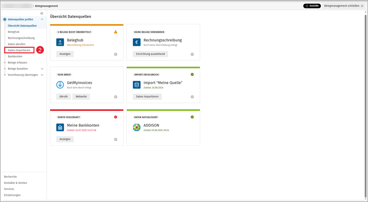Viewport: 368px width, 202px height.
Task: Click the Daten importieren button on Import card
Action: click(x=148, y=96)
